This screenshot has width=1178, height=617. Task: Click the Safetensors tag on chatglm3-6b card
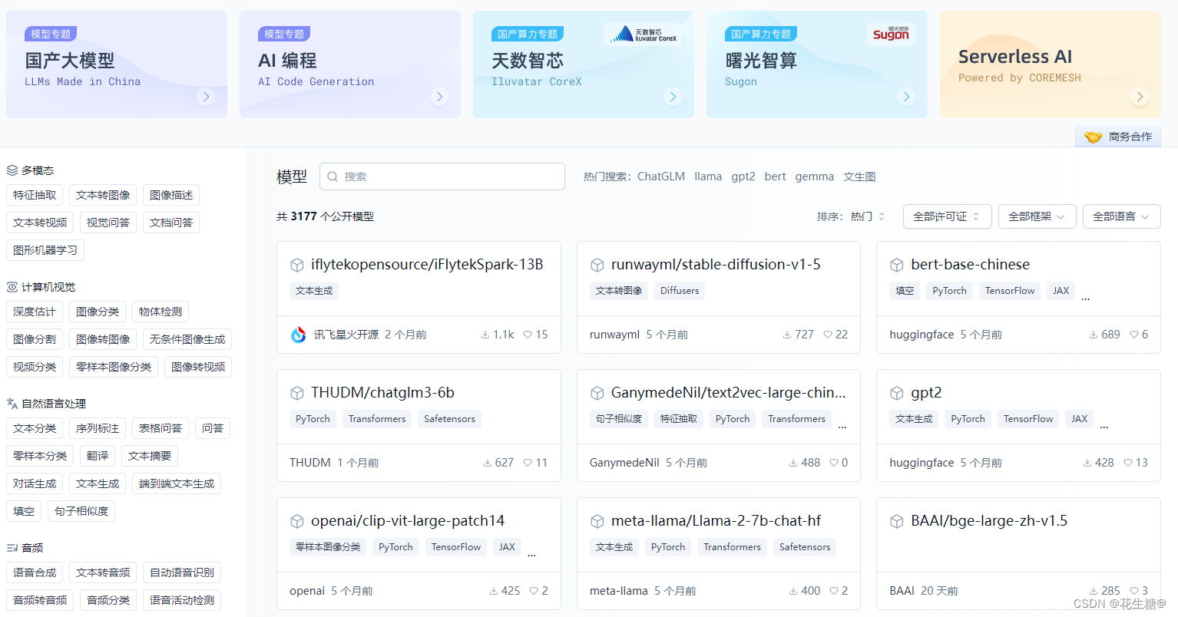coord(450,419)
